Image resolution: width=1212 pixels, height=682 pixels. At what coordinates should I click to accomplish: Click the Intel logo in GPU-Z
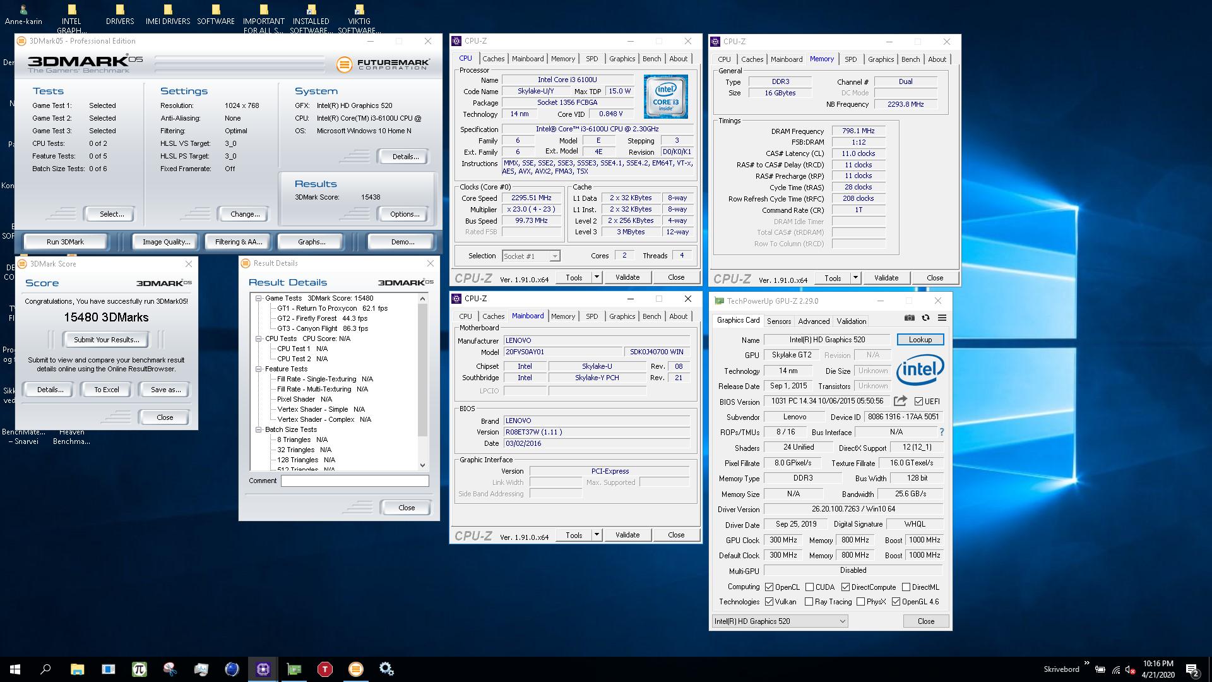coord(920,369)
